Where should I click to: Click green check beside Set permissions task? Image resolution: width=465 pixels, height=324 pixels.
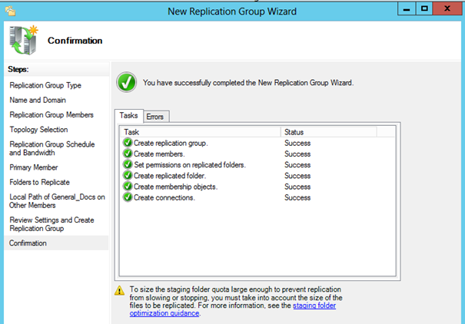click(x=128, y=164)
